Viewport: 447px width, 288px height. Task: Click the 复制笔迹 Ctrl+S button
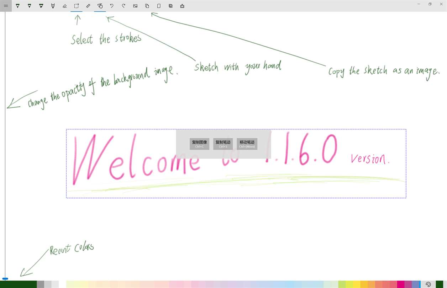pyautogui.click(x=223, y=144)
